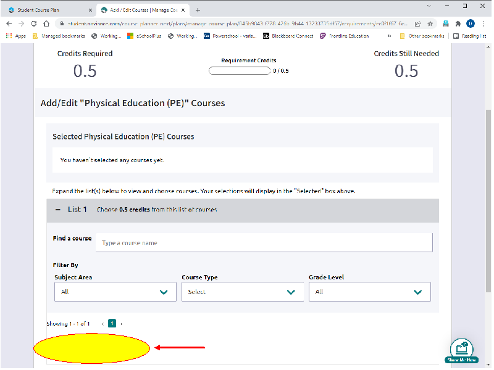
Task: Click the address bar padlock icon
Action: (x=62, y=23)
